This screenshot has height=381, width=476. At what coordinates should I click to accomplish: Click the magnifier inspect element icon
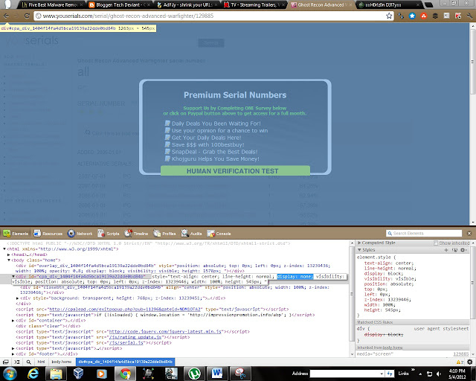coord(28,362)
